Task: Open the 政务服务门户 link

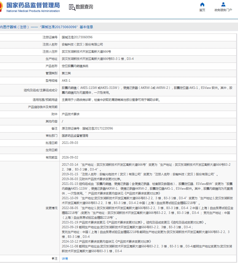Action: [x=223, y=10]
